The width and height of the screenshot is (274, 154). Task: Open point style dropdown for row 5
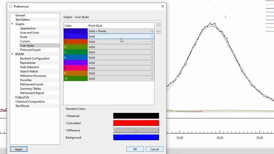pos(121,52)
